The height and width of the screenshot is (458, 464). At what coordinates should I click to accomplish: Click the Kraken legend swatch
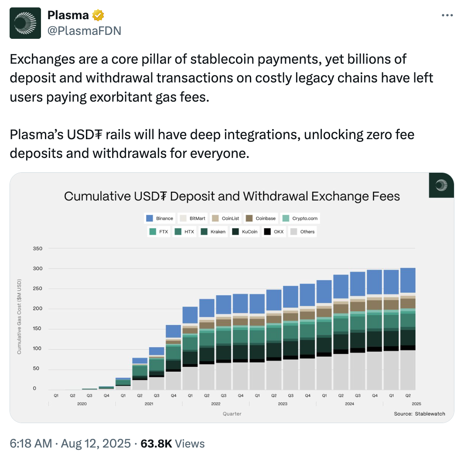pyautogui.click(x=204, y=232)
